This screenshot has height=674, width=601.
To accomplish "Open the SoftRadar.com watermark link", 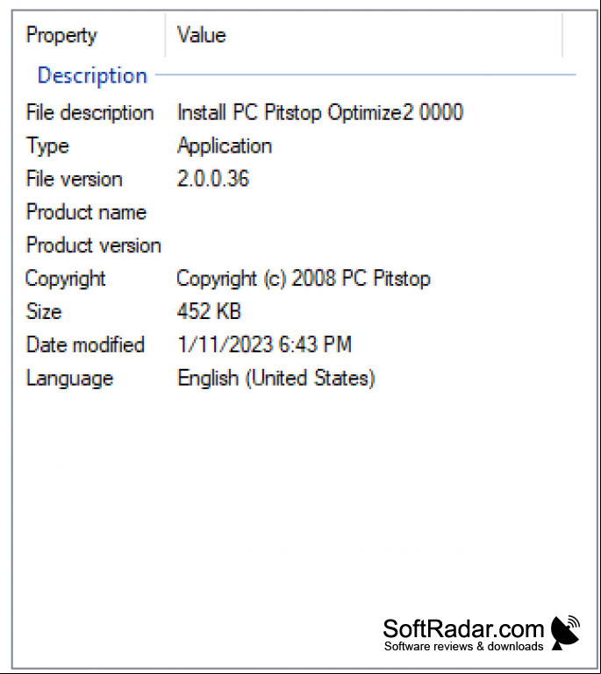I will (463, 634).
